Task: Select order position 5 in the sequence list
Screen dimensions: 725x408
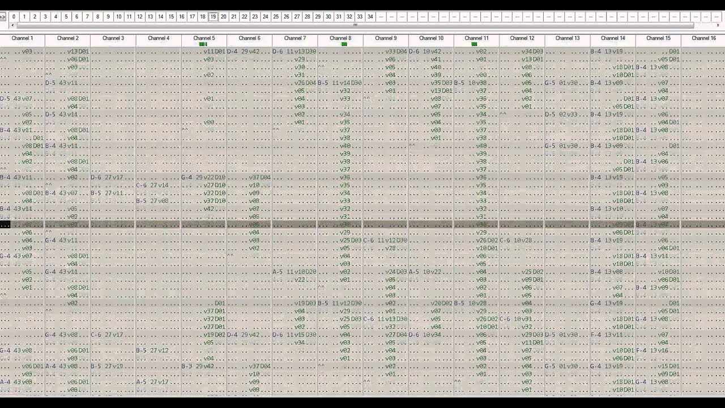Action: tap(66, 17)
